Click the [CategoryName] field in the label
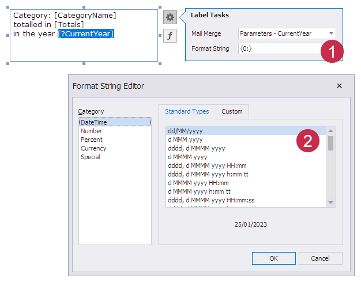The width and height of the screenshot is (361, 282). click(85, 16)
